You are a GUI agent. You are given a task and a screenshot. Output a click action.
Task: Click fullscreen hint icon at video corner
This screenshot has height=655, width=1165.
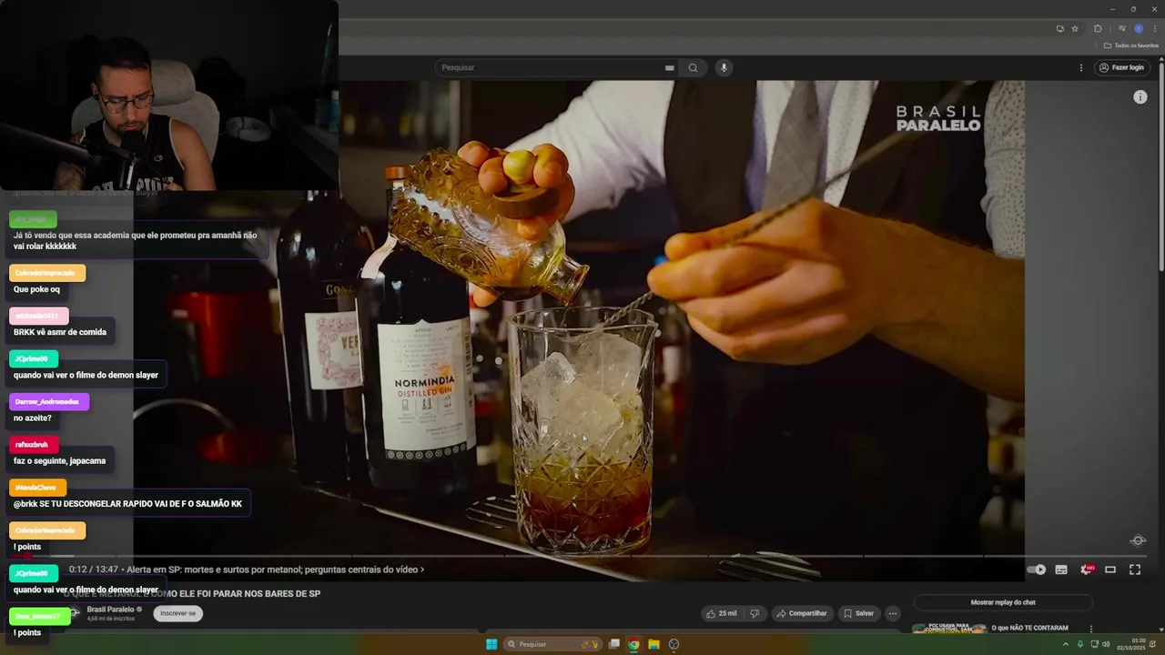click(x=1138, y=540)
